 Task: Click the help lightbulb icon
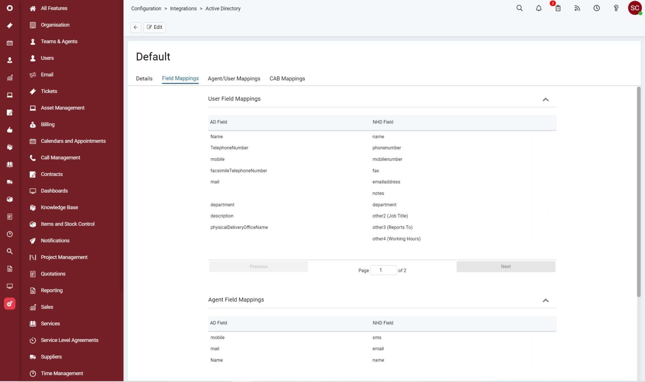[x=616, y=8]
